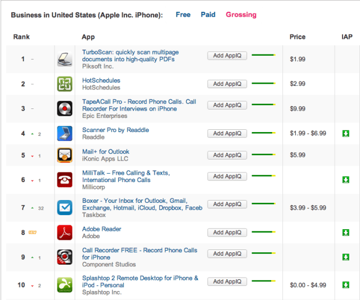The height and width of the screenshot is (300, 360).
Task: Click the Call Recorder FREE icon
Action: point(65,257)
